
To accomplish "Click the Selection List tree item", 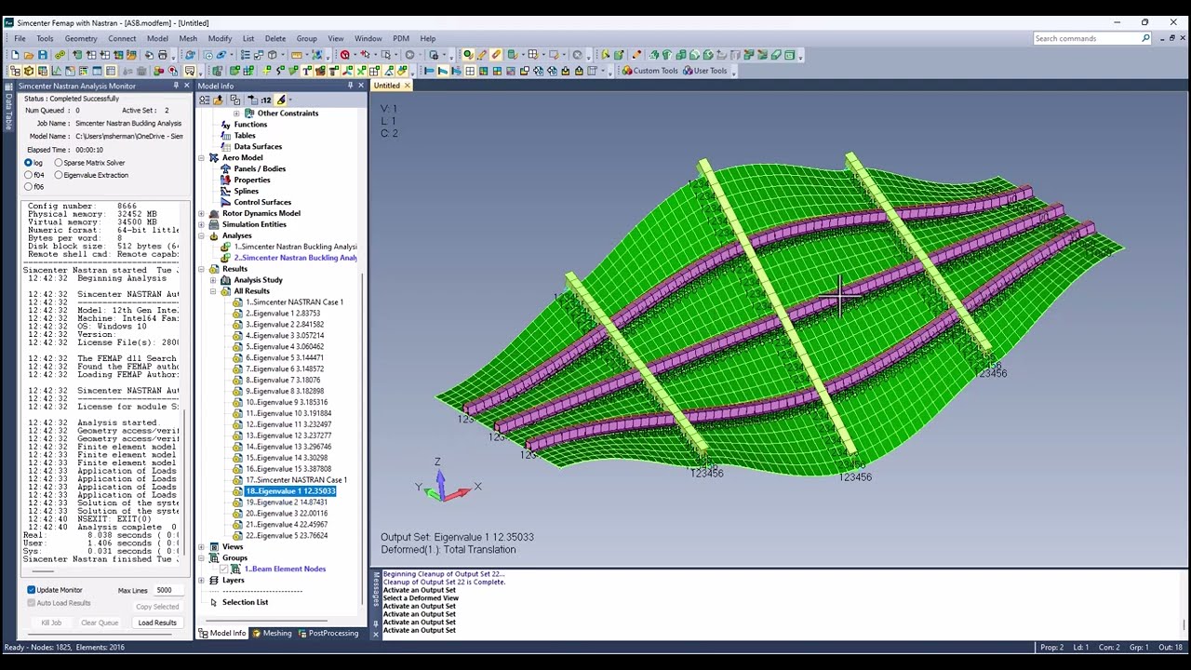I will click(x=245, y=602).
